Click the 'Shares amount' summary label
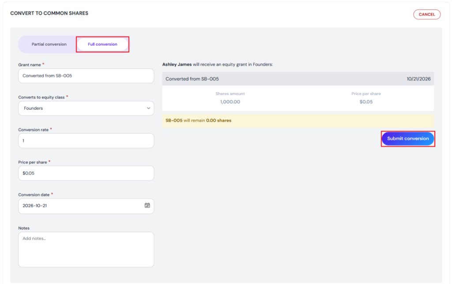Viewport: 452px width, 284px height. click(x=230, y=94)
